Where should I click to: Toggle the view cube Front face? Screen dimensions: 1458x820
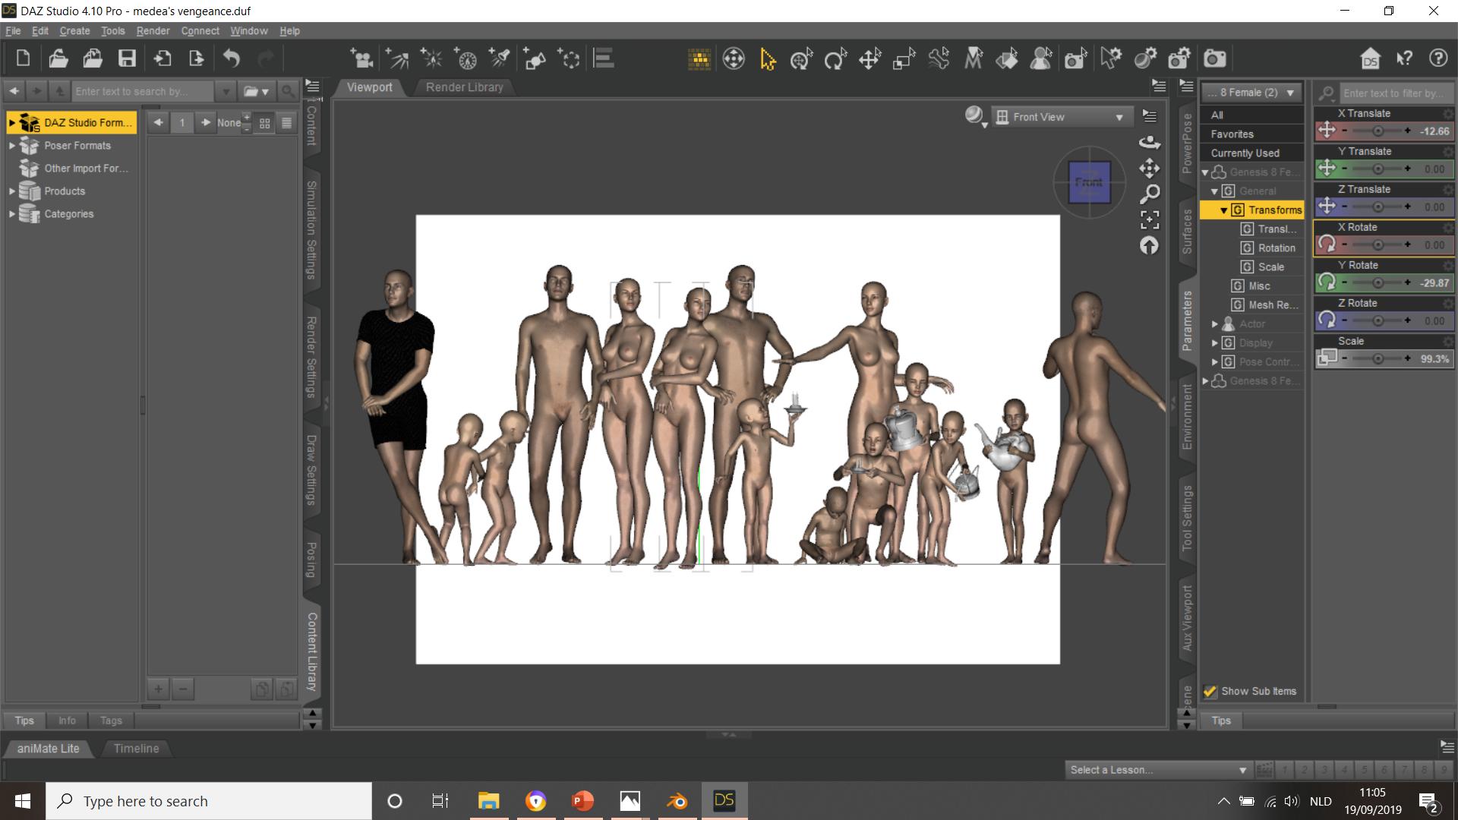1089,182
